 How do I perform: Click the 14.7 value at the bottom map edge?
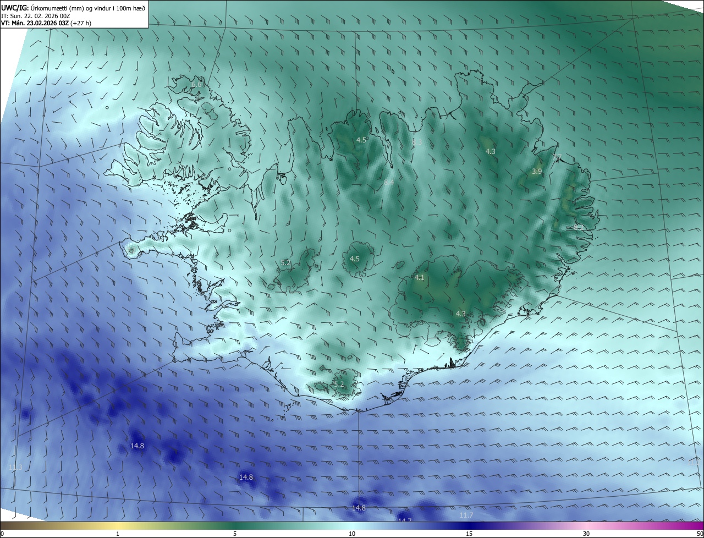point(404,520)
